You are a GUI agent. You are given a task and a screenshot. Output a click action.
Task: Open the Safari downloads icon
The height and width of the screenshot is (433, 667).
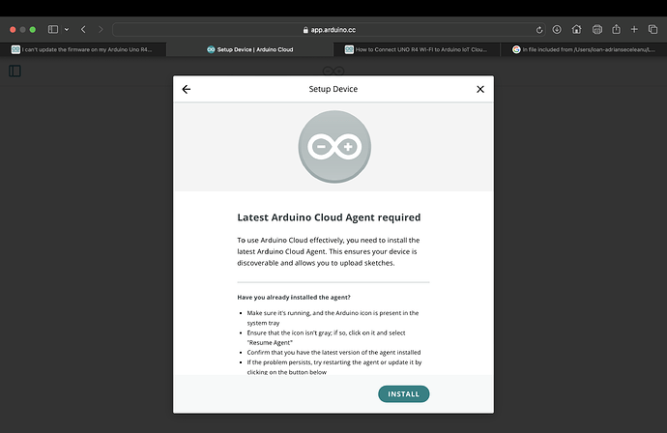(x=557, y=29)
